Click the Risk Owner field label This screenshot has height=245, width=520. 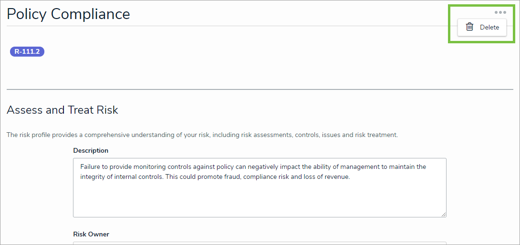91,234
